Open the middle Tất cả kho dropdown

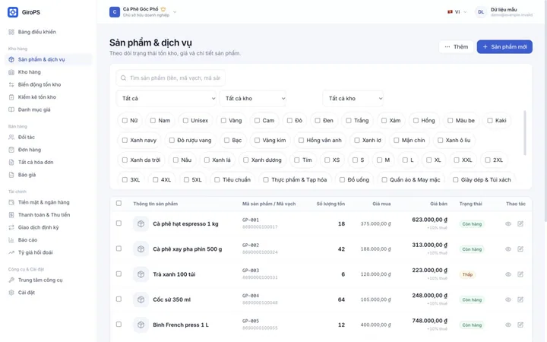click(x=253, y=99)
